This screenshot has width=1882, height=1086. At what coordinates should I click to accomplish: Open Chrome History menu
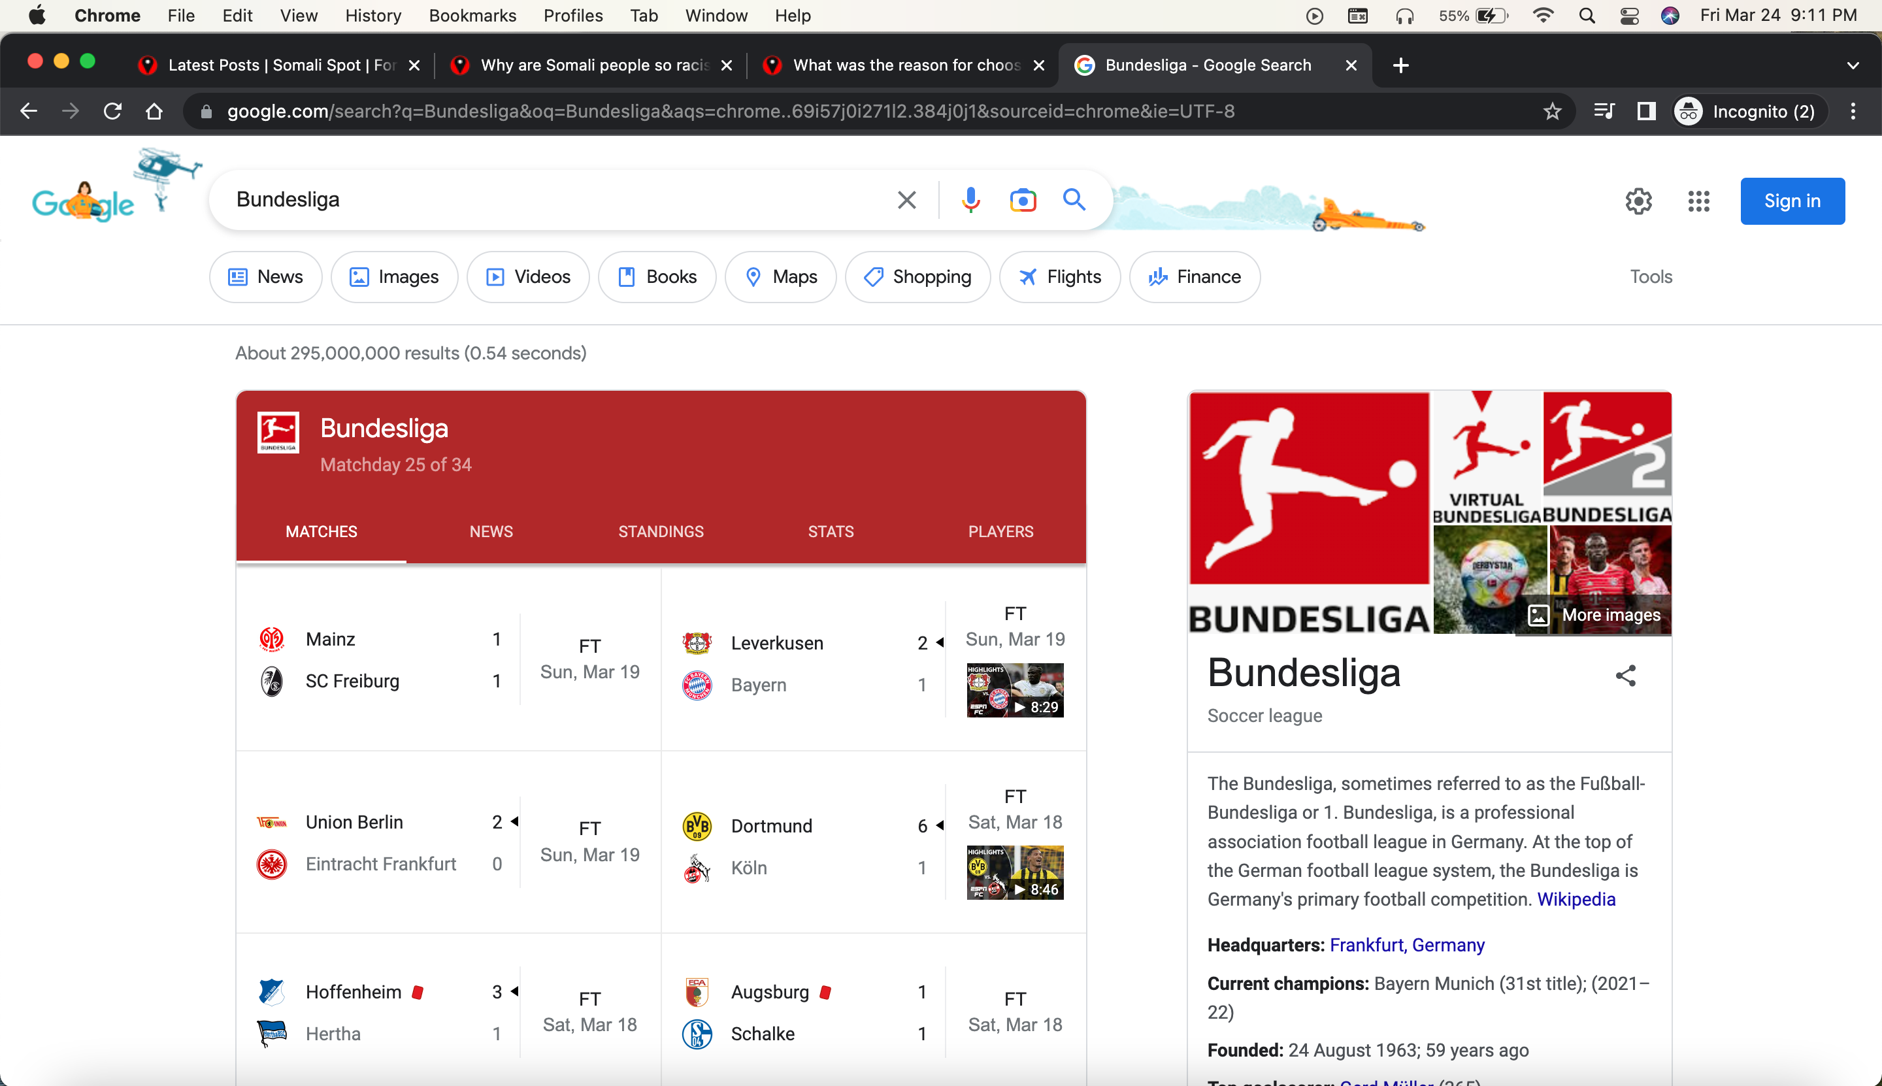click(373, 16)
